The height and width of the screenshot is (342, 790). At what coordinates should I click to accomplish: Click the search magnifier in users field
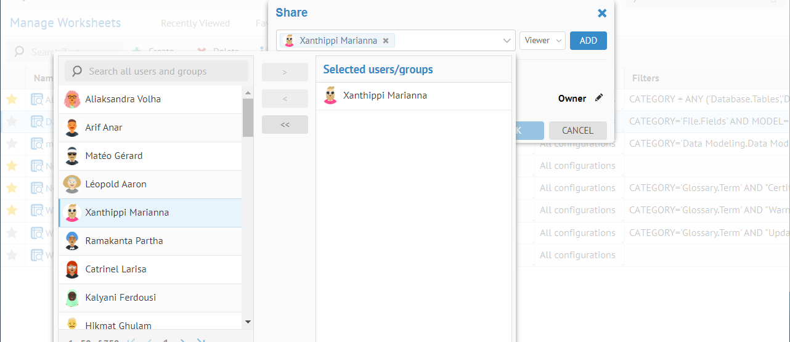[77, 71]
